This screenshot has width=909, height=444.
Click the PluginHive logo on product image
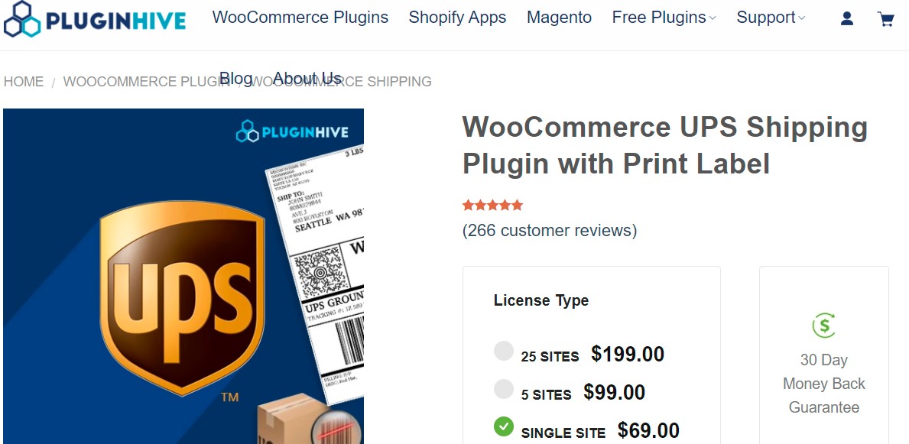click(x=292, y=132)
